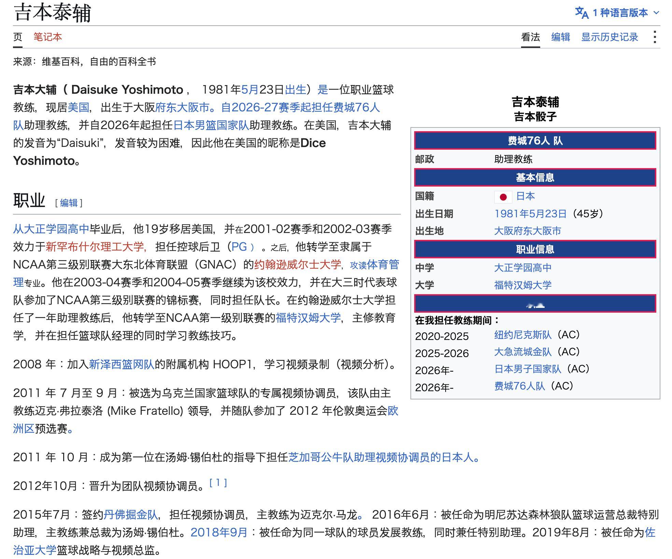Image resolution: width=672 pixels, height=559 pixels.
Task: Follow the 2018年9月 link
Action: 219,532
